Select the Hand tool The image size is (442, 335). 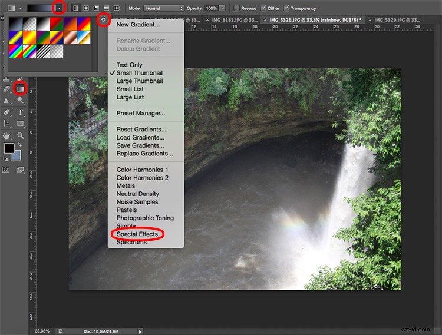coord(6,135)
